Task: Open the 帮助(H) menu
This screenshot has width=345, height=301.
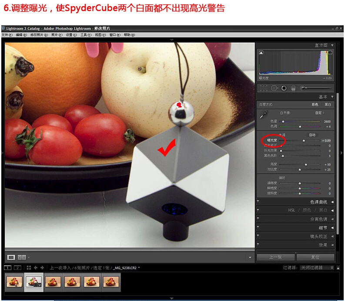Action: pyautogui.click(x=129, y=35)
